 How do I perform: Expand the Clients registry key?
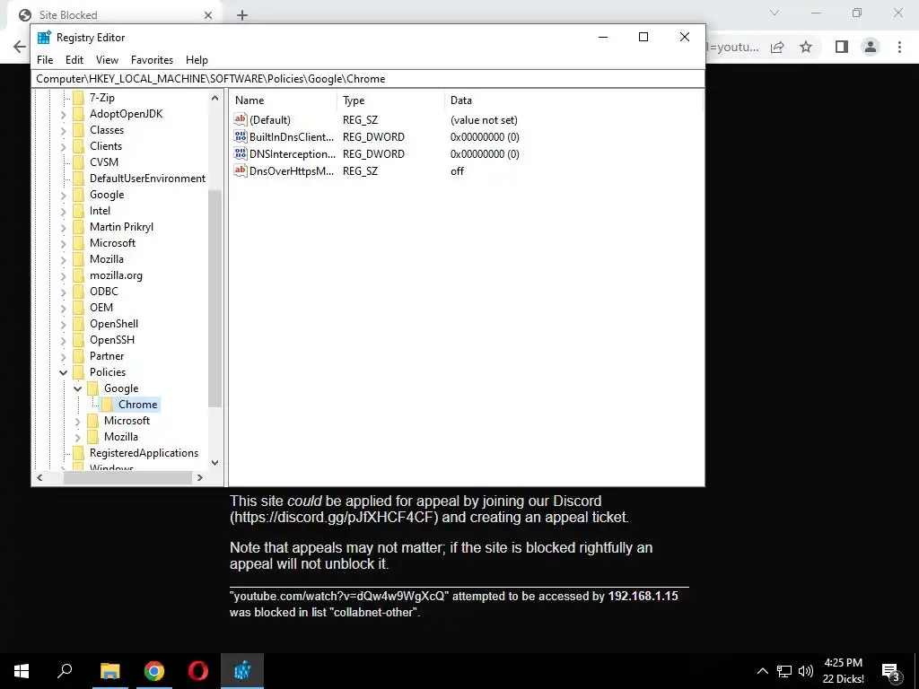(x=64, y=147)
